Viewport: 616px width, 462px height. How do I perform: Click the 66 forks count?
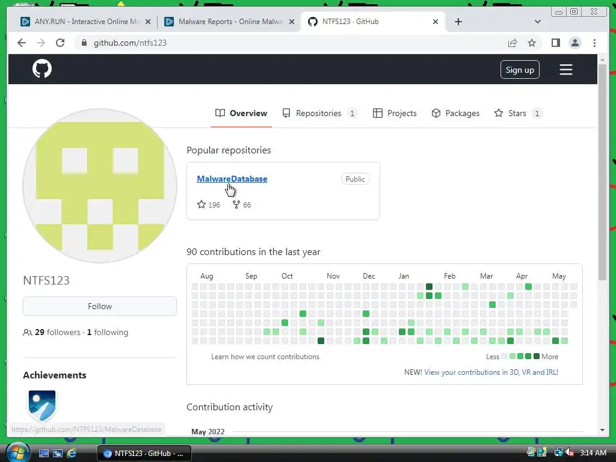[x=242, y=205]
